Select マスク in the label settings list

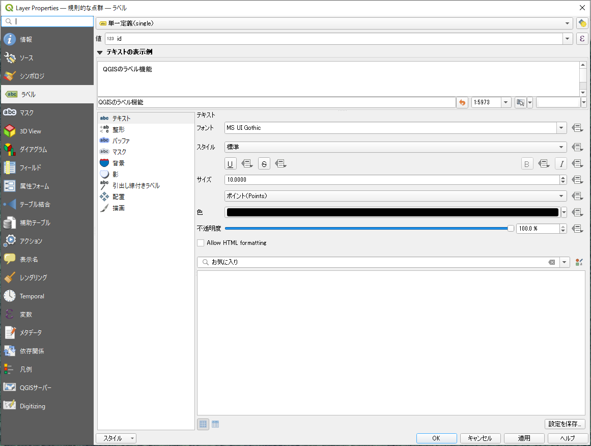[x=146, y=152]
